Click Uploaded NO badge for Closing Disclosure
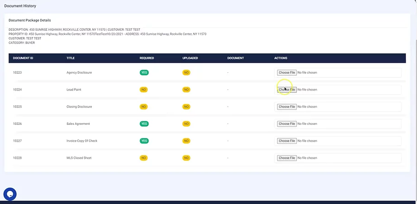The image size is (417, 204). pyautogui.click(x=186, y=107)
